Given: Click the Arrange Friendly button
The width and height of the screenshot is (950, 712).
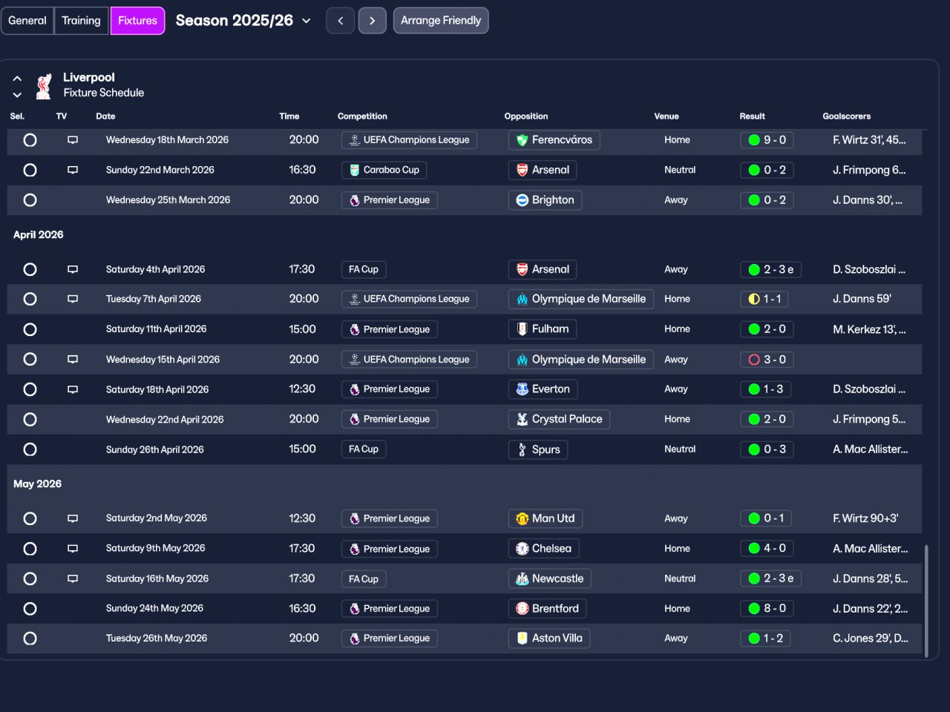Looking at the screenshot, I should (441, 21).
